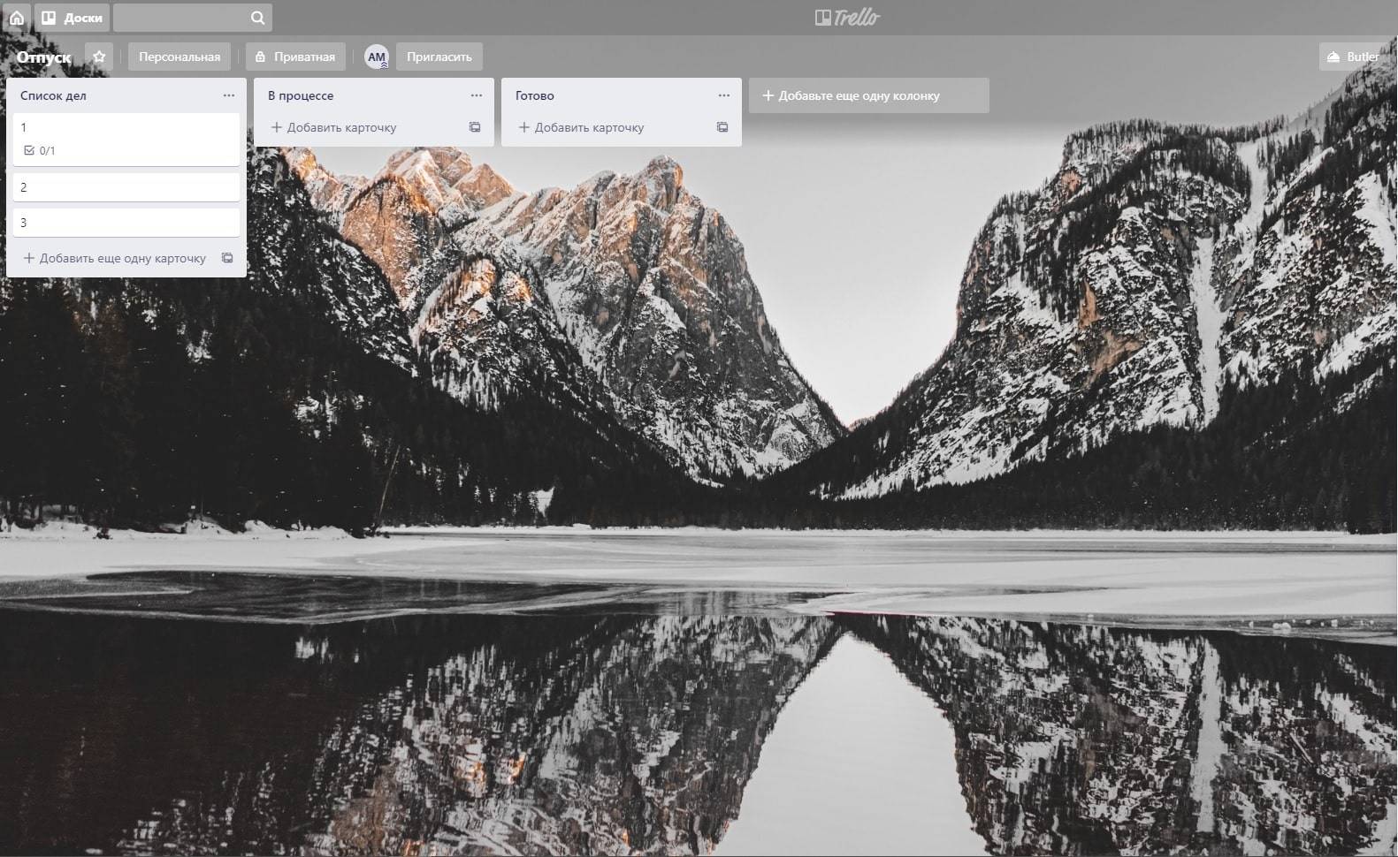Open card 3 in Список дел
This screenshot has width=1398, height=857.
(x=126, y=223)
